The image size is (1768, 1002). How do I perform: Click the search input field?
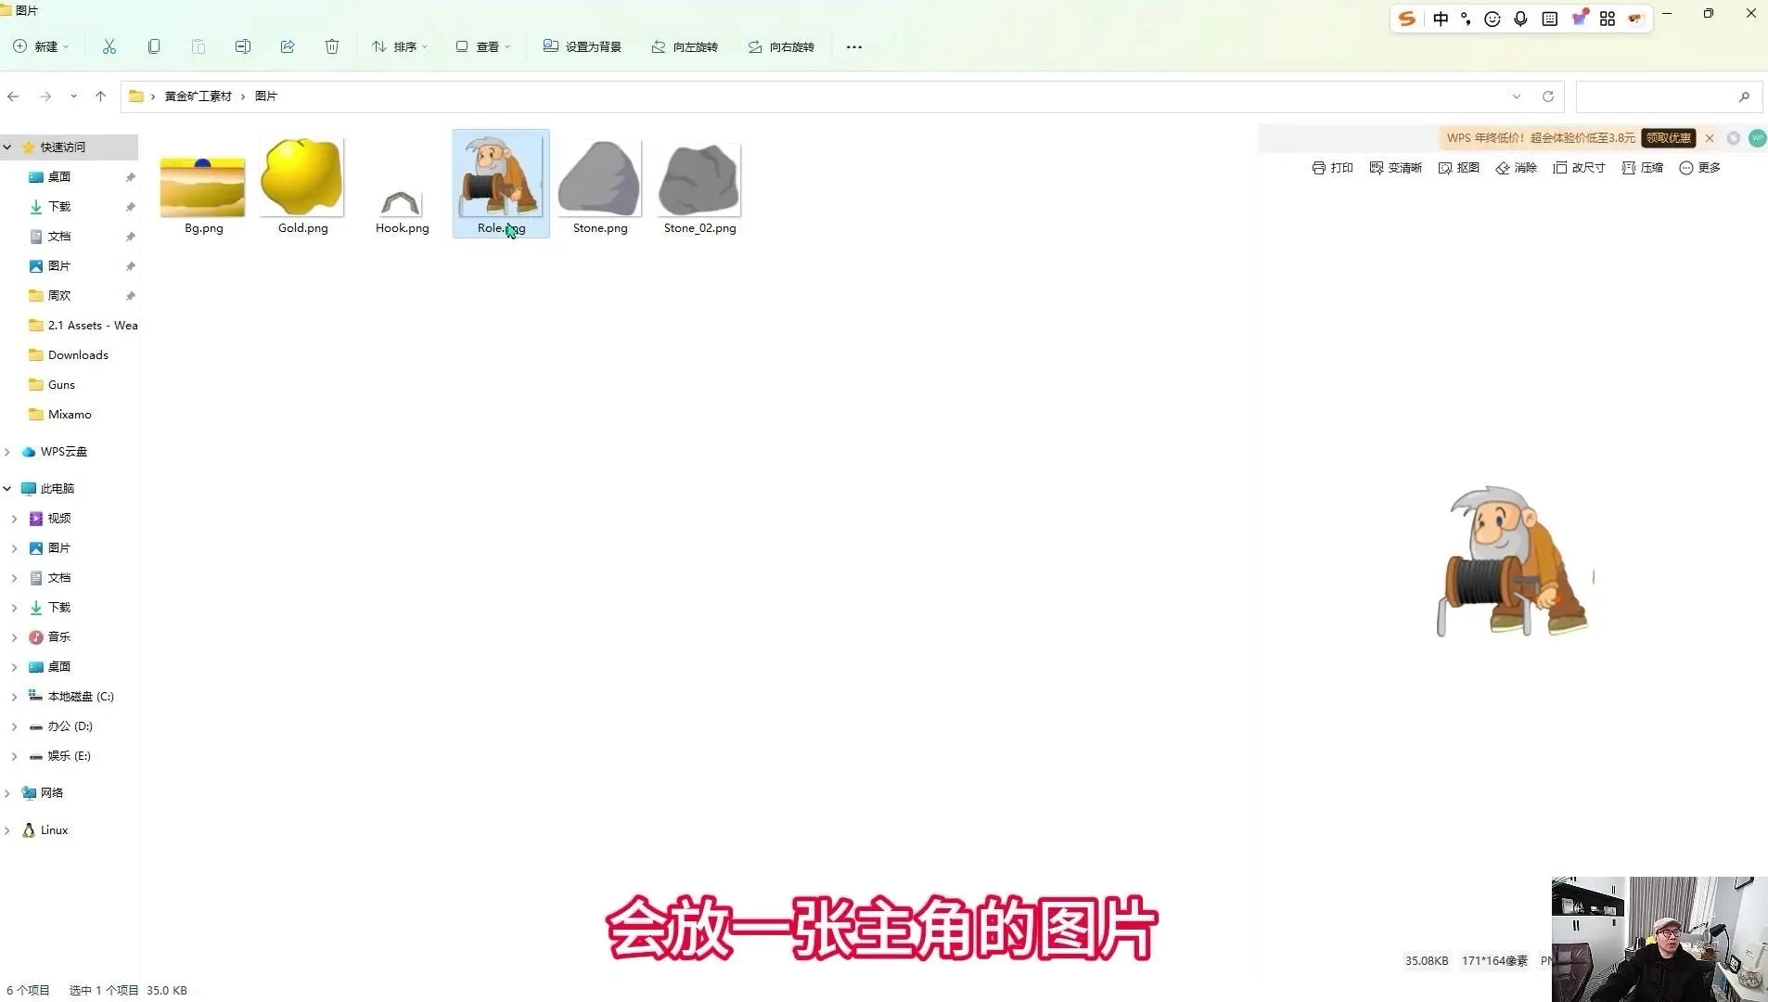tap(1656, 96)
